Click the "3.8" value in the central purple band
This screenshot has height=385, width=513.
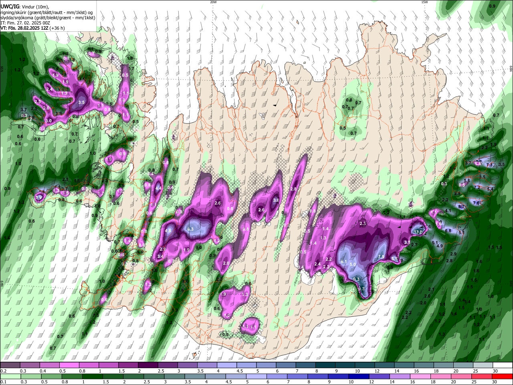click(276, 200)
